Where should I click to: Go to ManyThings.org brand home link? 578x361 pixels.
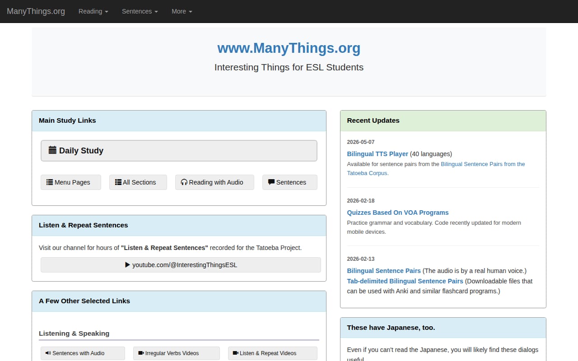pos(36,11)
